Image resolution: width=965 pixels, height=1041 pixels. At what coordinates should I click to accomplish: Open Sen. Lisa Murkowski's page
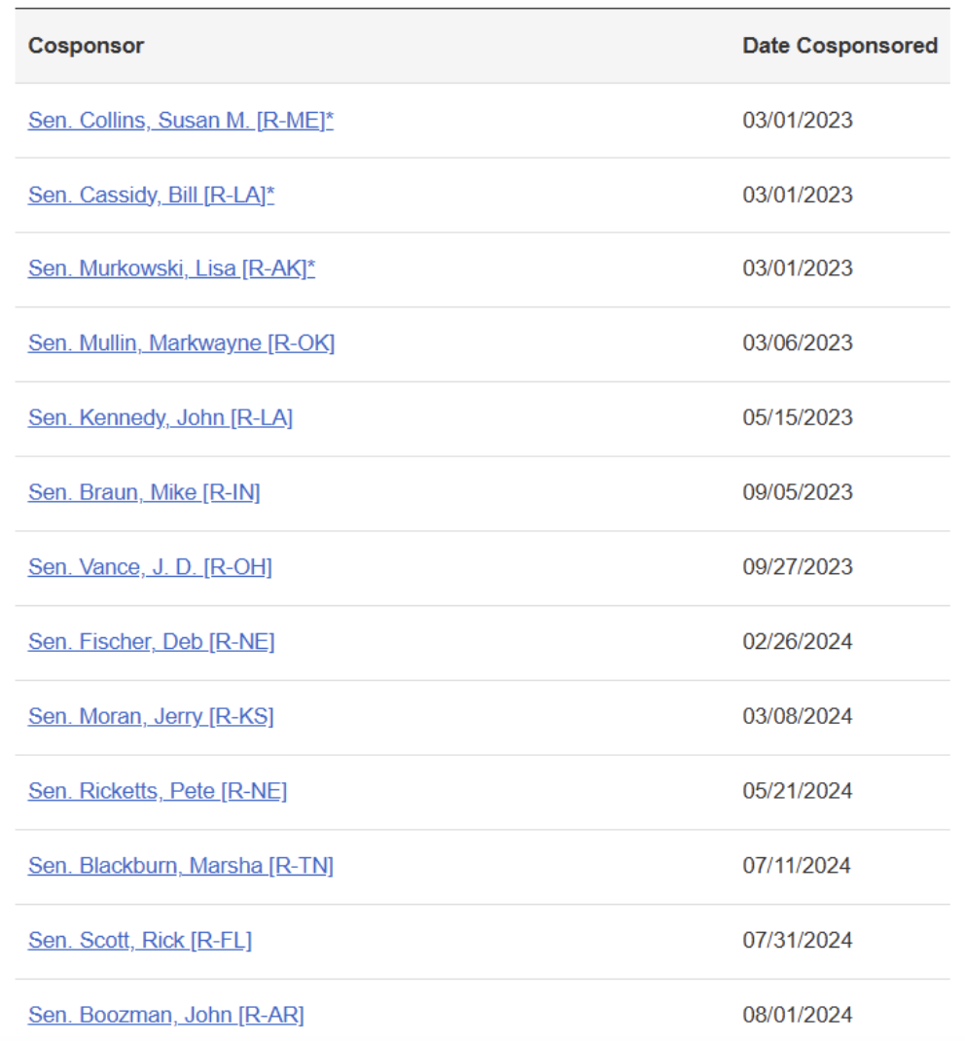[171, 269]
